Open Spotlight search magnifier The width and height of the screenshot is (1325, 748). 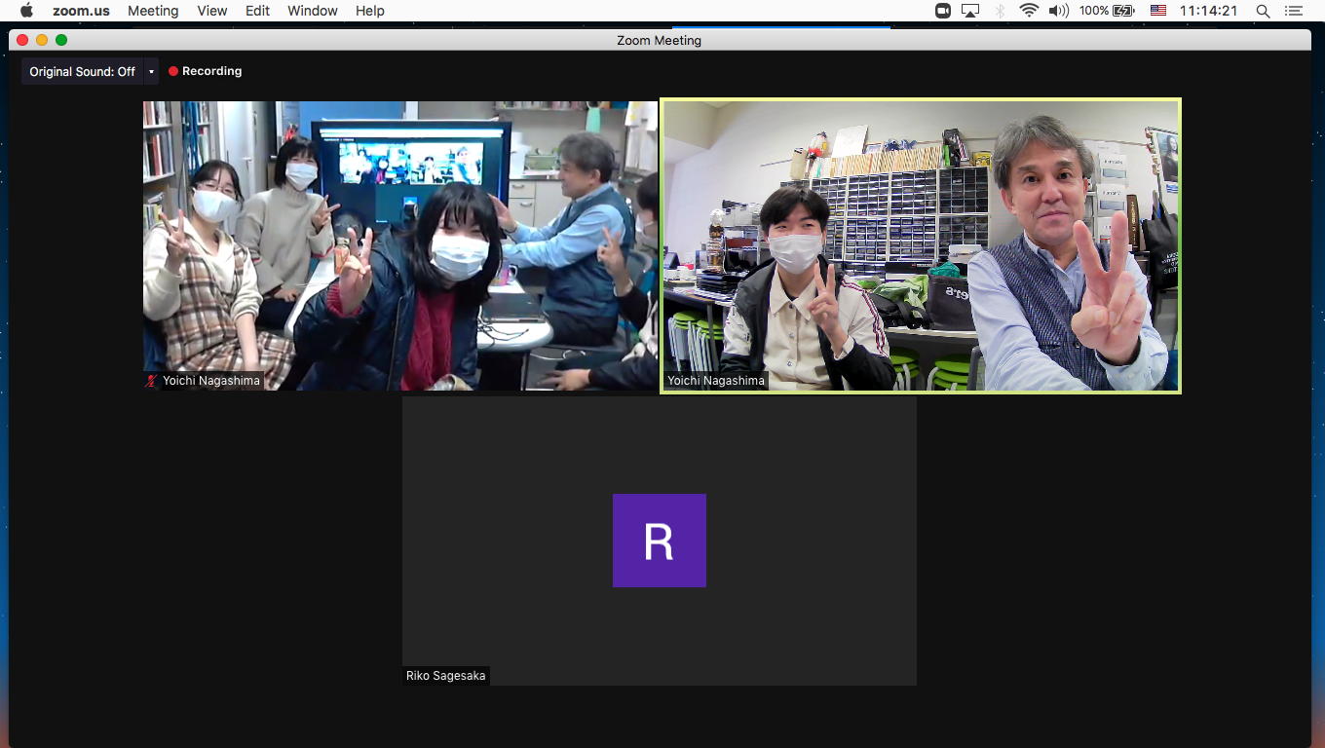(1263, 11)
